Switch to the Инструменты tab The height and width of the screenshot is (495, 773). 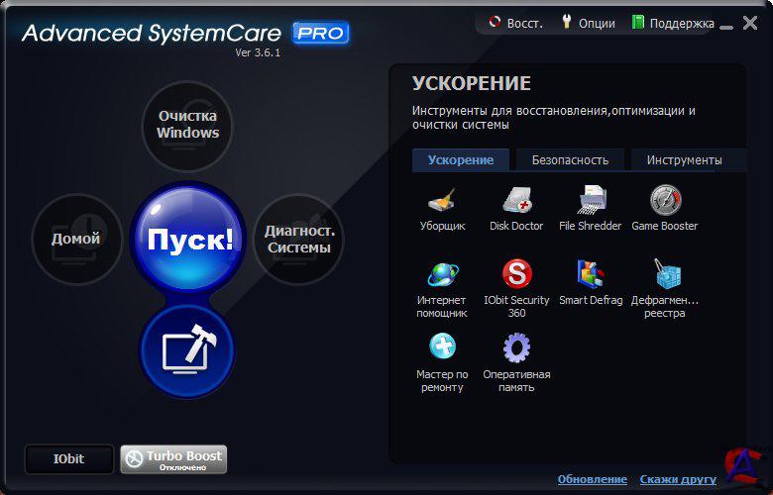pos(684,160)
